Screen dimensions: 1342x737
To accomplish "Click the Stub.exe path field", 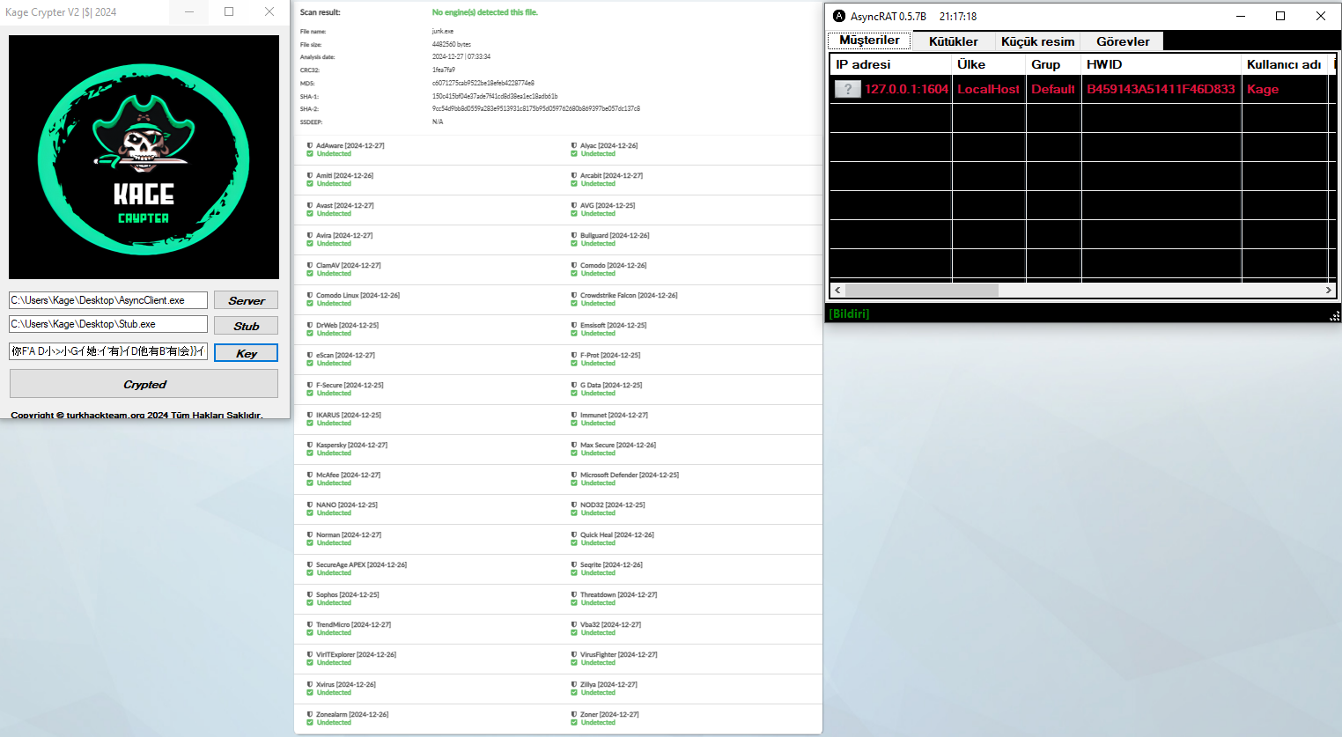I will [x=108, y=324].
